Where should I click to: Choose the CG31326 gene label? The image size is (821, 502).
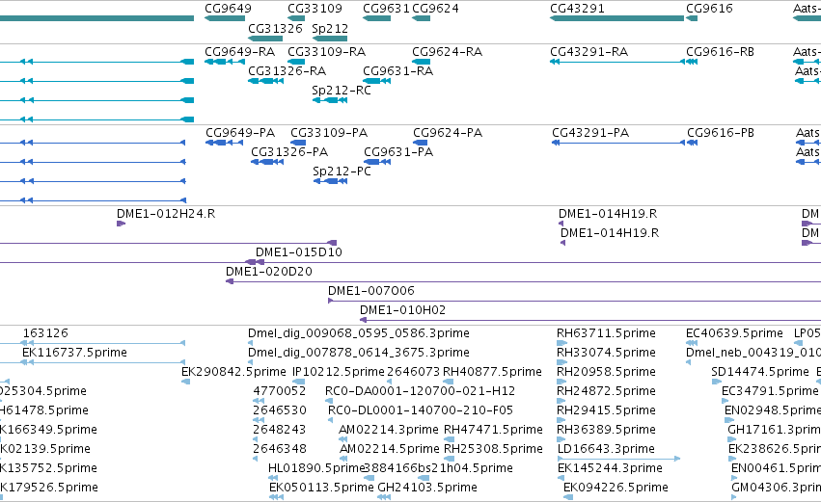[x=275, y=28]
